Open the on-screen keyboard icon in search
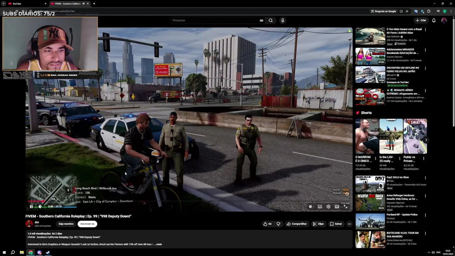 (262, 20)
